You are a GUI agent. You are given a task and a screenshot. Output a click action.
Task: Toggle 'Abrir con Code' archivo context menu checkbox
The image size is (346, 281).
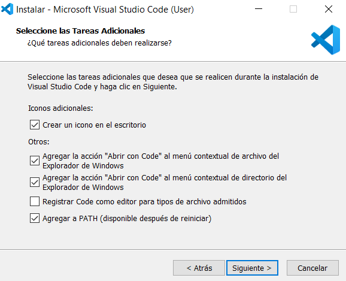point(35,161)
